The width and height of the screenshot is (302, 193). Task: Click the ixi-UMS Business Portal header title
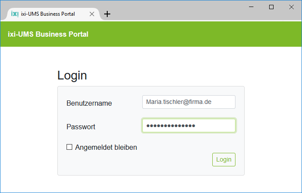pos(48,34)
